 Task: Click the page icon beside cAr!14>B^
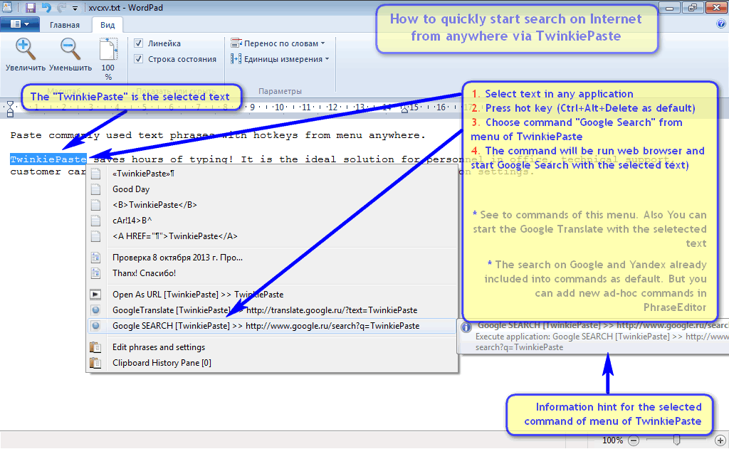coord(96,221)
